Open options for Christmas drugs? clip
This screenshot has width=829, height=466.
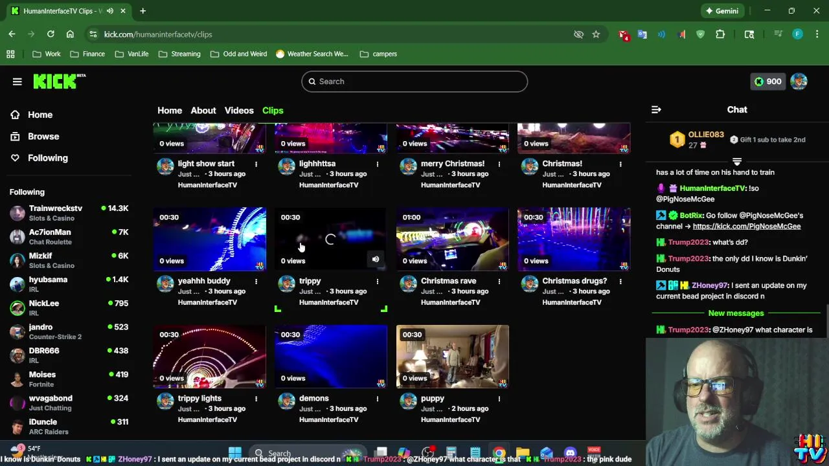pos(620,282)
